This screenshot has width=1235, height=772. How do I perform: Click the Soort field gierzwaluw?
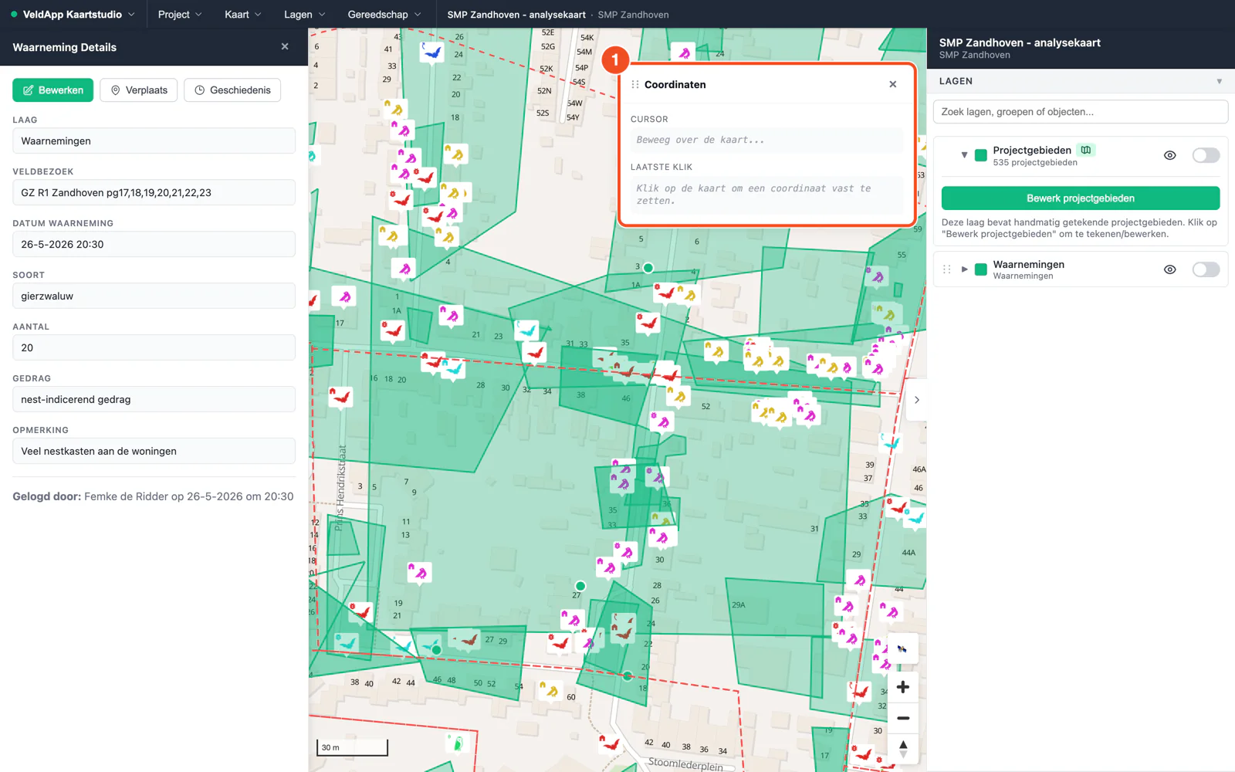pos(154,296)
